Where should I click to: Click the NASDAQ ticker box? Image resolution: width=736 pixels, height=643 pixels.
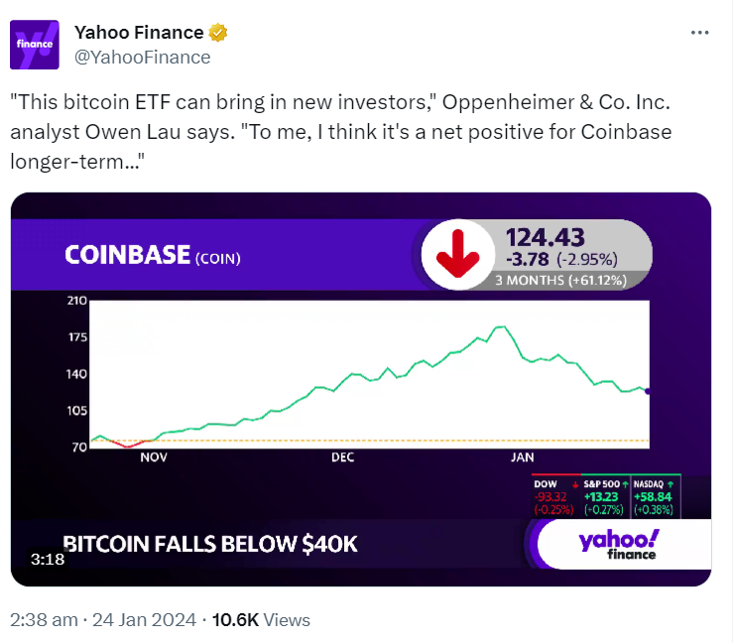coord(655,496)
